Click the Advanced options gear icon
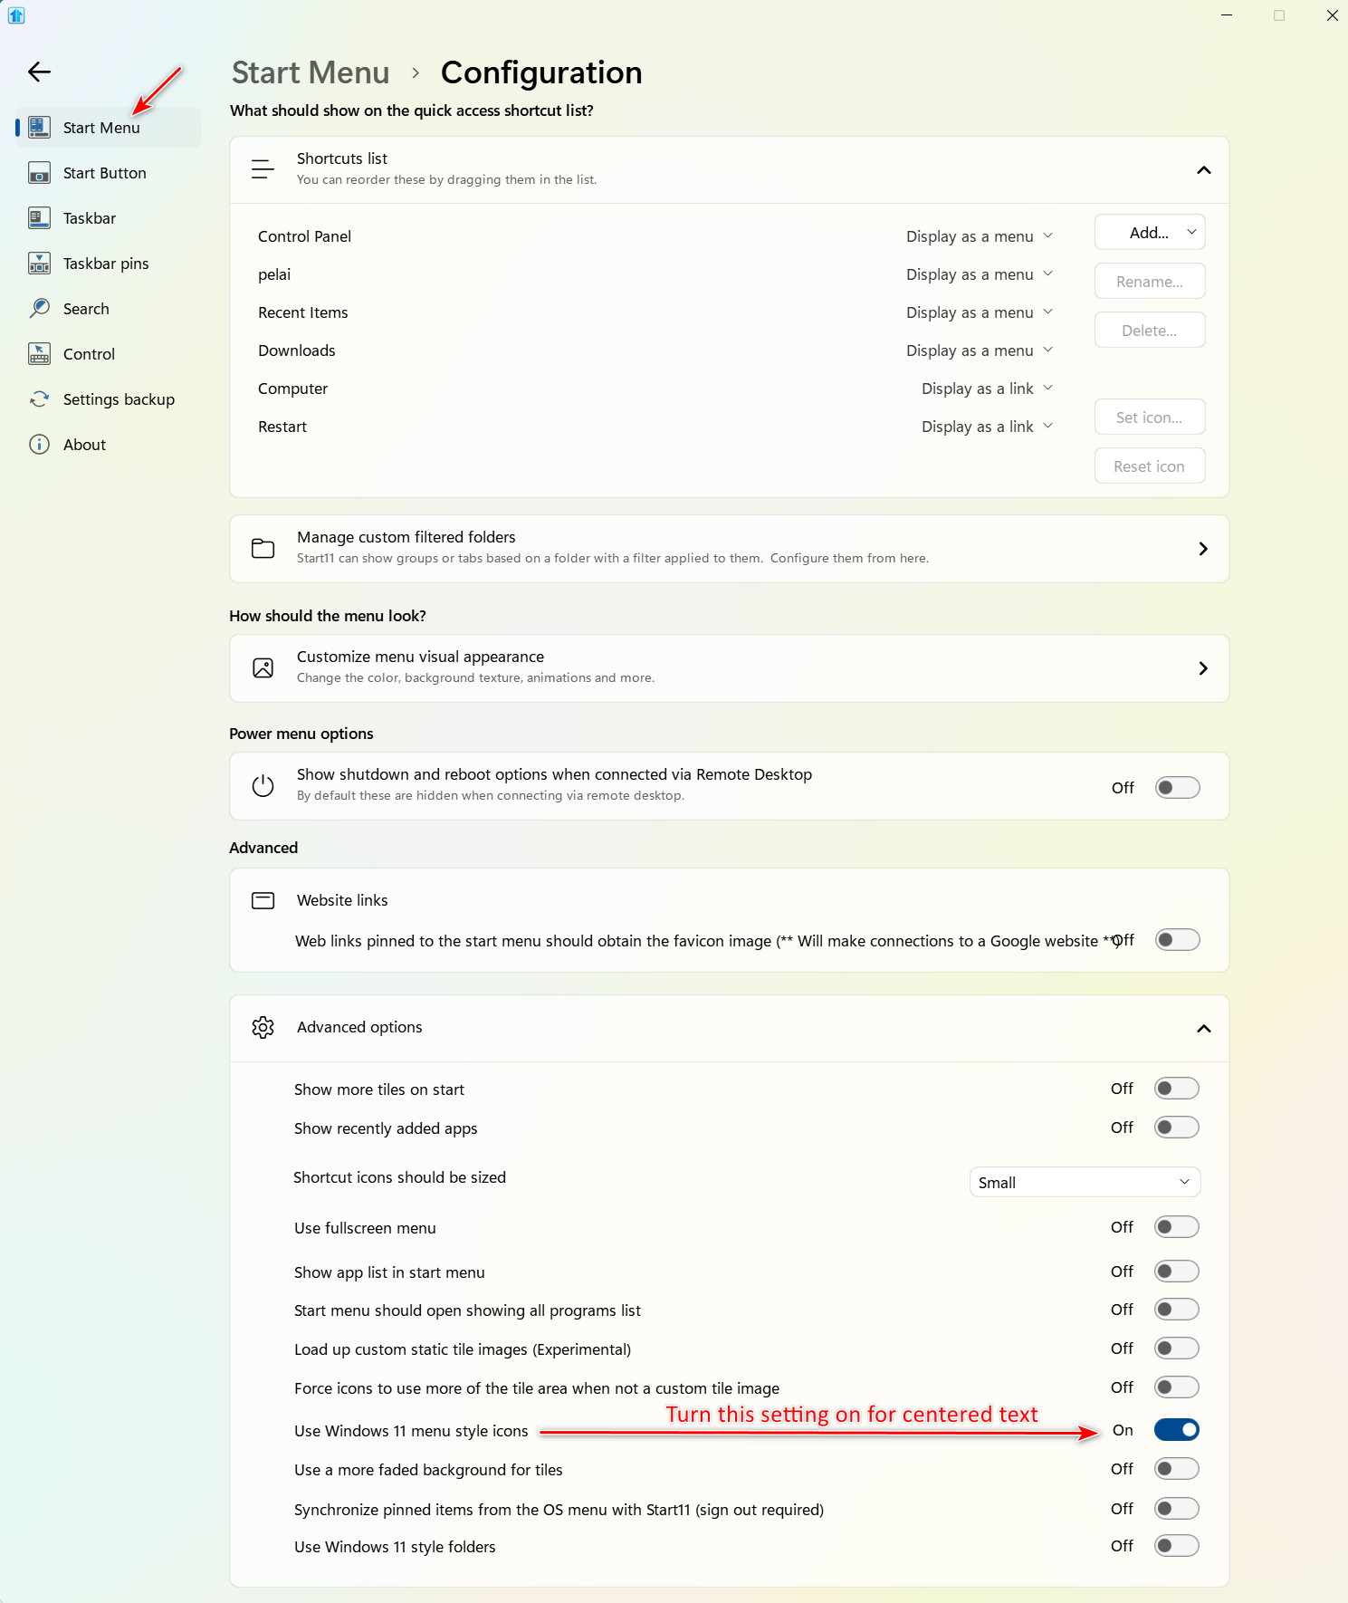Viewport: 1348px width, 1603px height. 263,1027
